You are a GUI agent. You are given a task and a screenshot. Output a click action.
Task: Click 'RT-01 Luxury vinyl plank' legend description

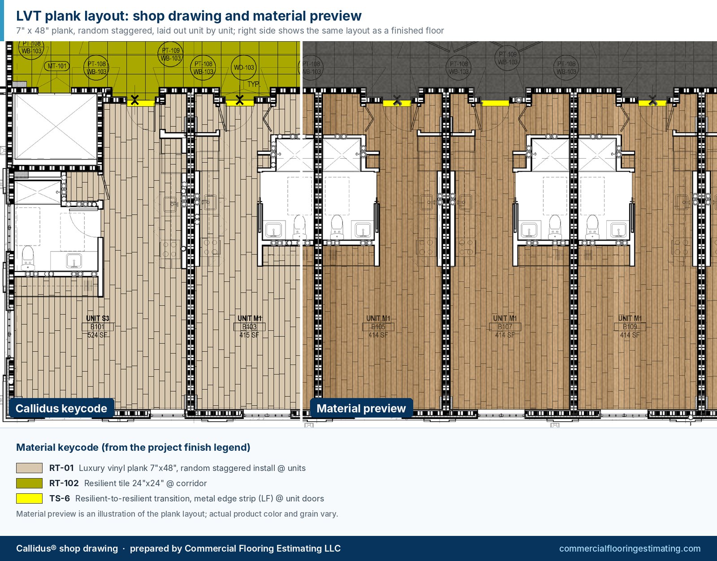(x=177, y=468)
